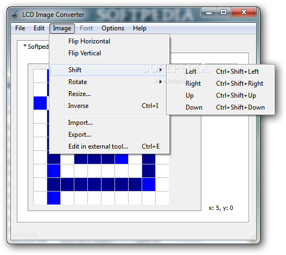Open the Help menu

pyautogui.click(x=139, y=28)
